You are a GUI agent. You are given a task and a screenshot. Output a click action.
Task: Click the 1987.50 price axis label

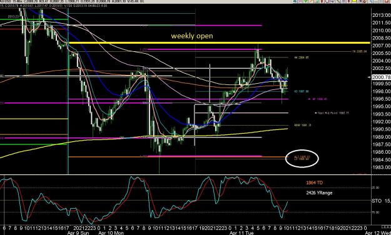pyautogui.click(x=381, y=144)
